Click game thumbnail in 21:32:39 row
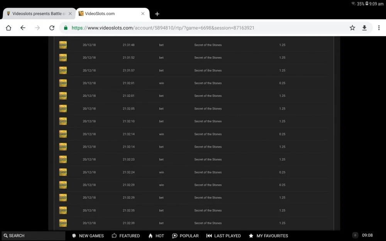Screen dimensions: 386x241 click(63, 223)
